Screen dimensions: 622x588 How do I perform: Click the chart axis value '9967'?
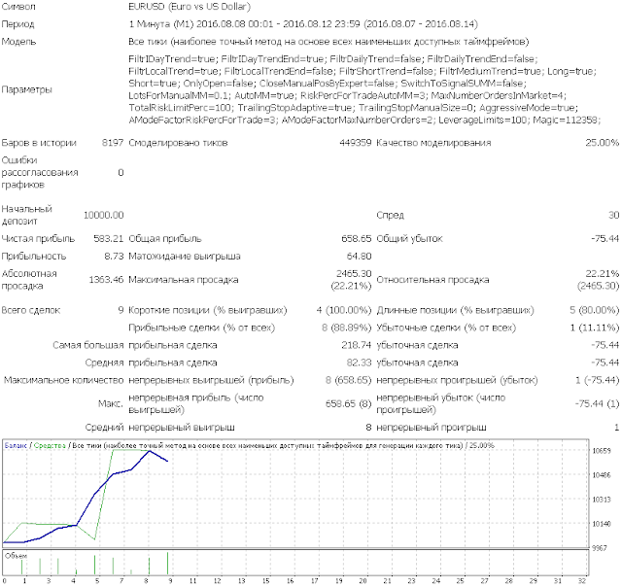[600, 548]
